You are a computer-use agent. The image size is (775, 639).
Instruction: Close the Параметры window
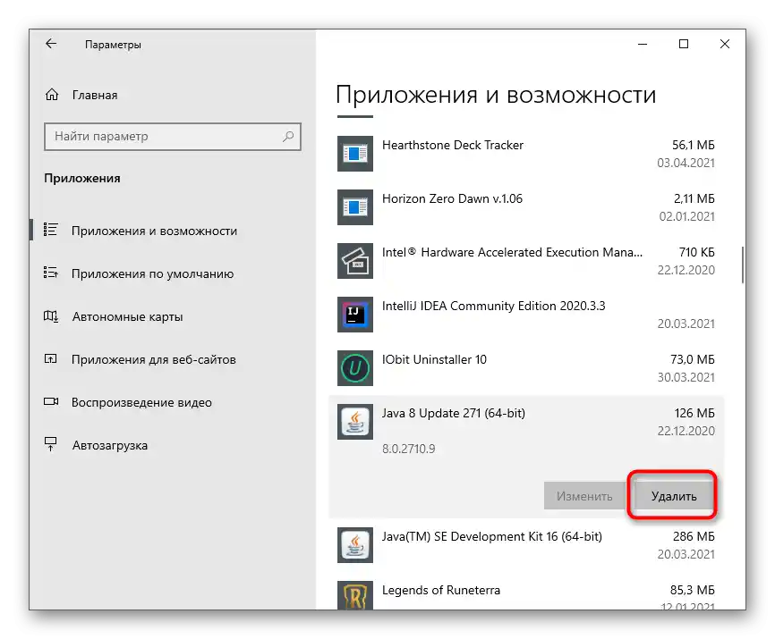pos(725,44)
